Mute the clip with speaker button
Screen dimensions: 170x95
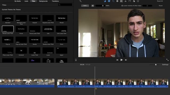(x=93, y=6)
